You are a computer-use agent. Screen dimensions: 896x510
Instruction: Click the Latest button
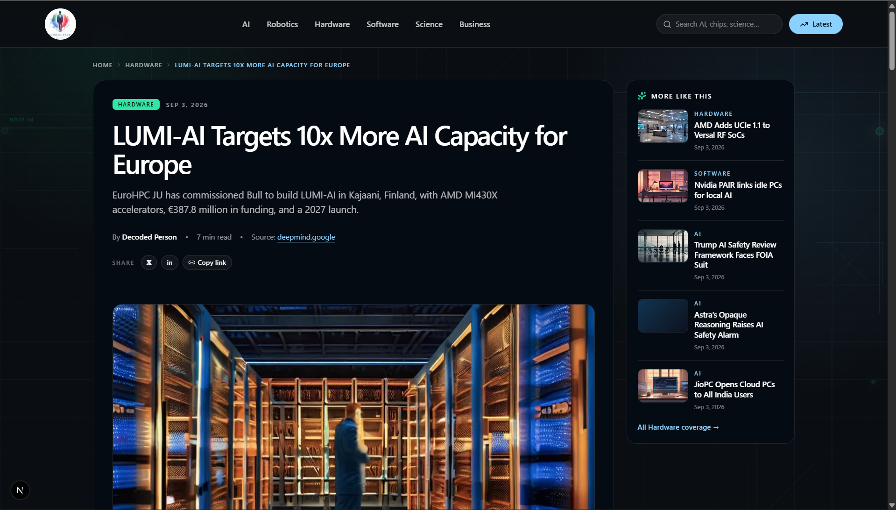pos(816,24)
